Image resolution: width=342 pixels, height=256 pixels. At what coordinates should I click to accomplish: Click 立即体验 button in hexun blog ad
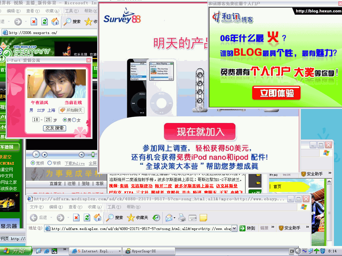(276, 93)
